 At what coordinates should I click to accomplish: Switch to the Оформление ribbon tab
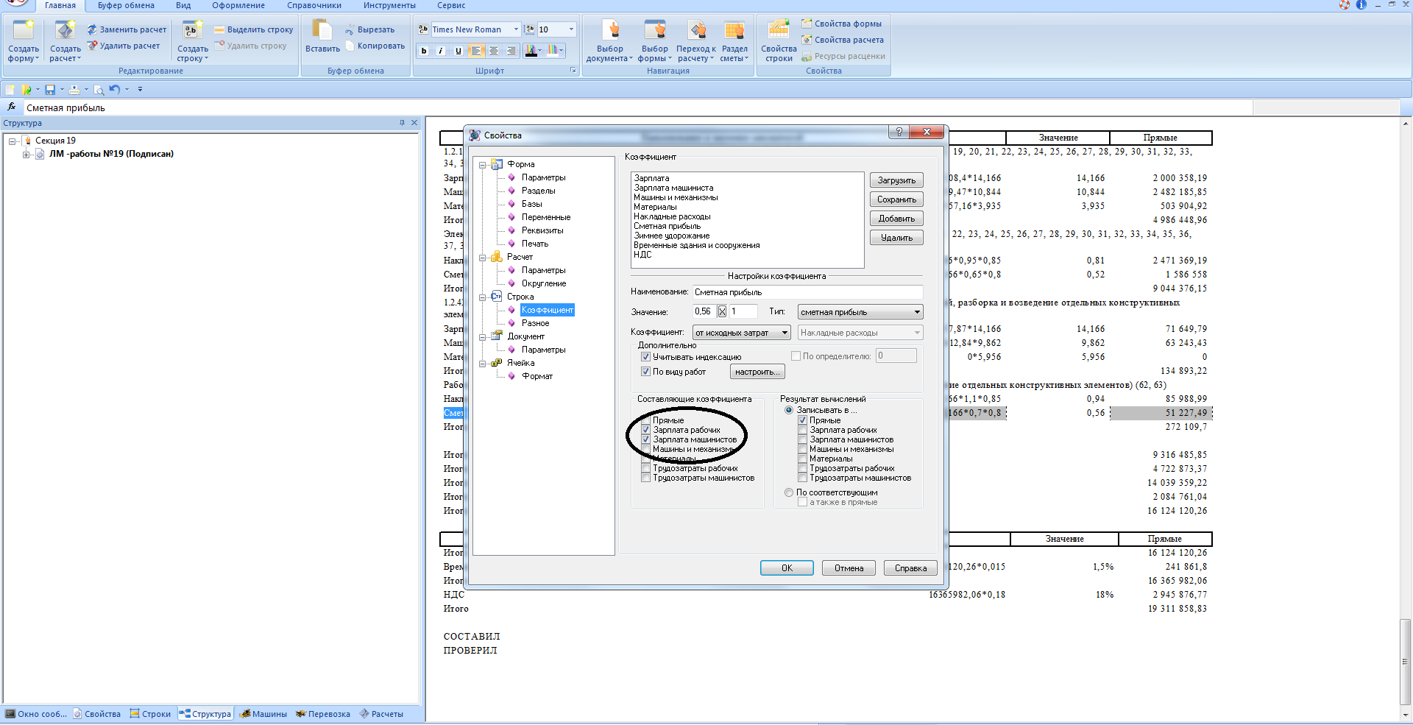(x=238, y=5)
